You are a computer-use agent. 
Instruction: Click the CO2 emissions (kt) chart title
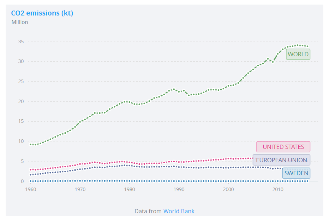tap(42, 13)
